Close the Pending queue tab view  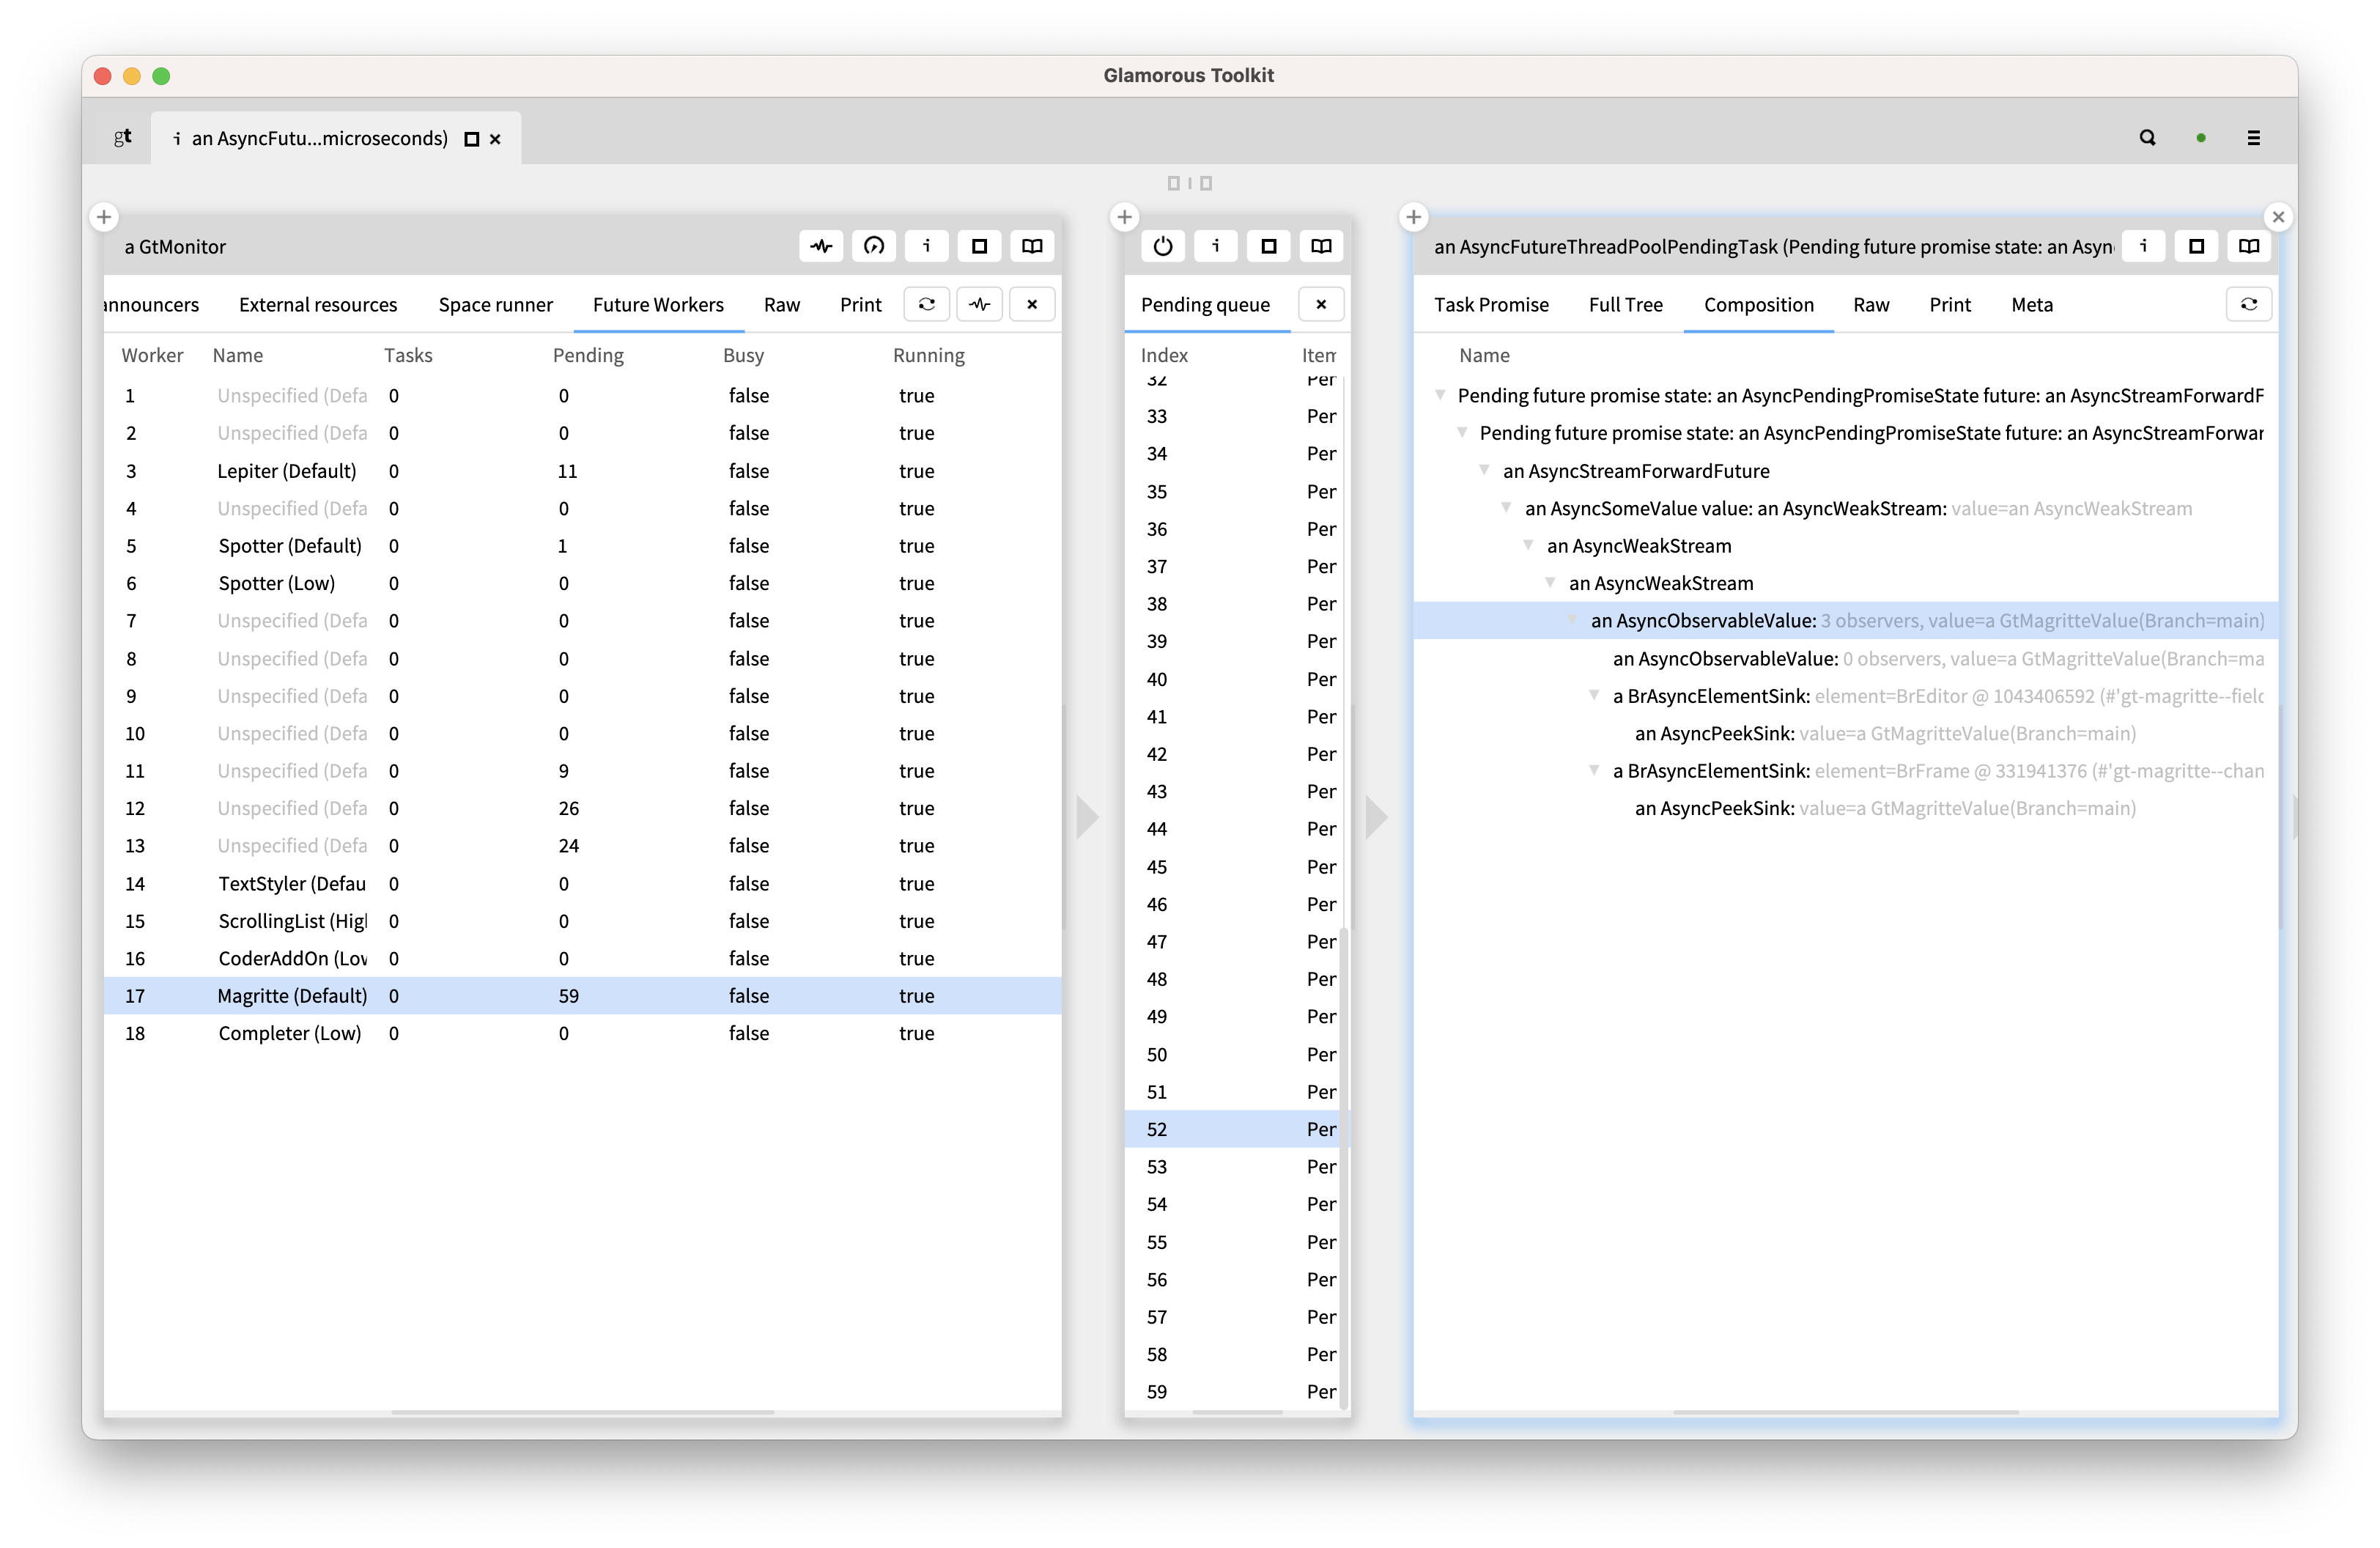(x=1320, y=304)
